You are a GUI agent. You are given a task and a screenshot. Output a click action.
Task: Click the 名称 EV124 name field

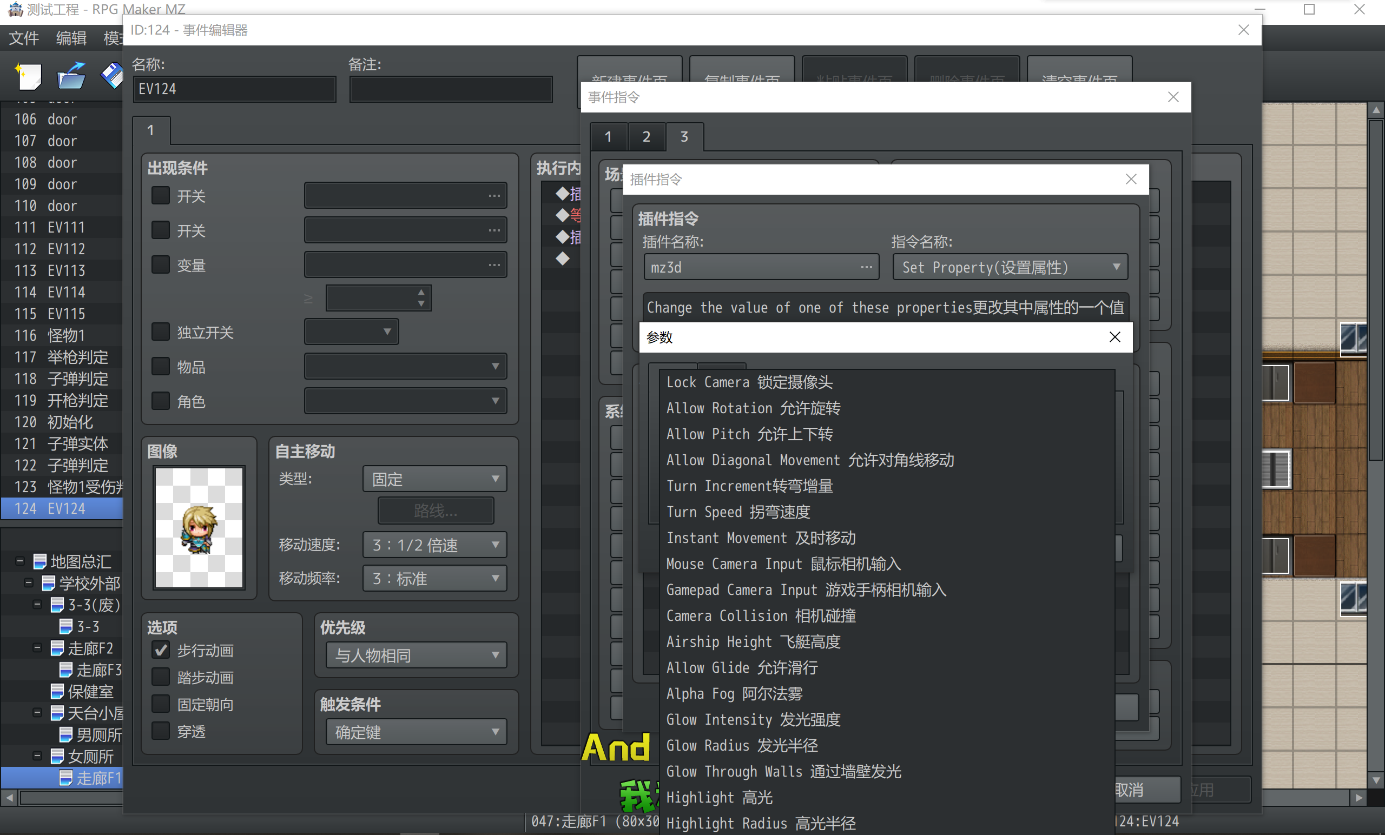point(234,89)
